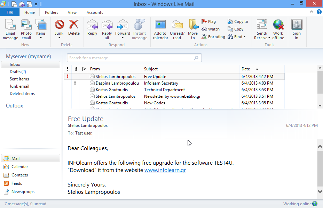Open the Accounts tab

(x=95, y=12)
